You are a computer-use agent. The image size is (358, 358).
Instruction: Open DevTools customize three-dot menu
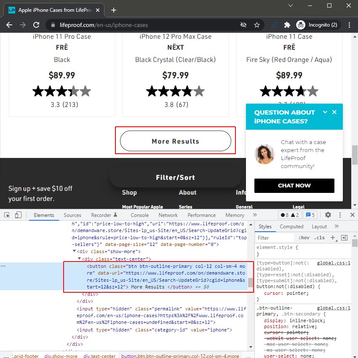point(340,215)
